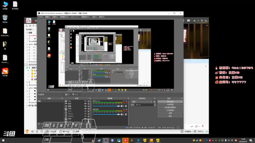
Task: Open the 编辑(E) menu in OBS
Action: click(47, 17)
